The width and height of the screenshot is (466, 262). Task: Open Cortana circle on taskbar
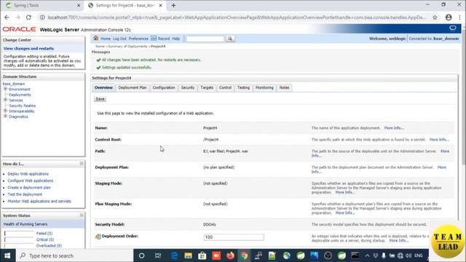pyautogui.click(x=142, y=255)
